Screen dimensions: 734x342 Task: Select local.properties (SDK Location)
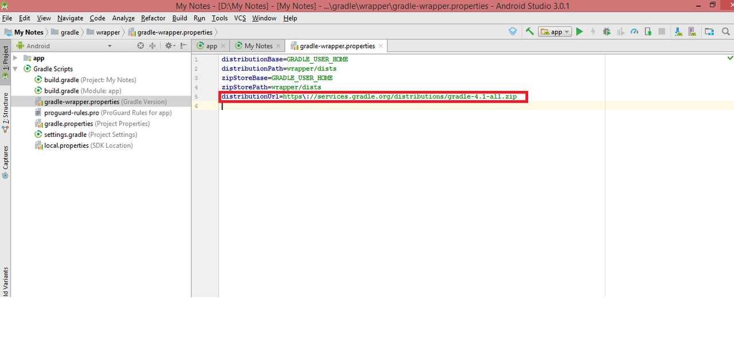click(84, 145)
